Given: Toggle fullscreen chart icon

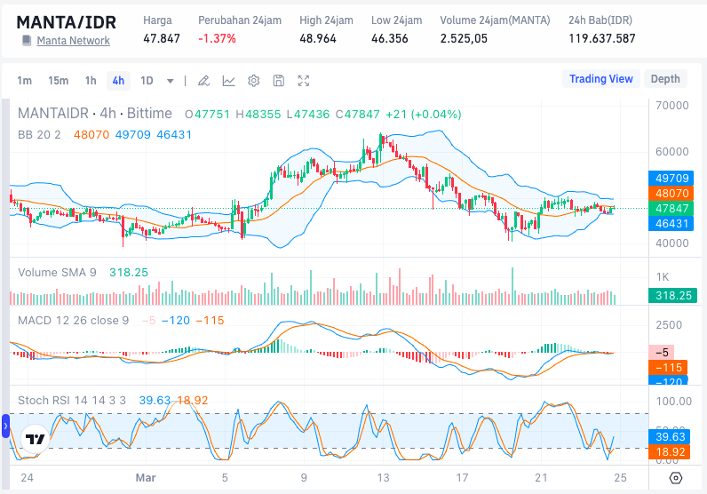Looking at the screenshot, I should pyautogui.click(x=304, y=81).
